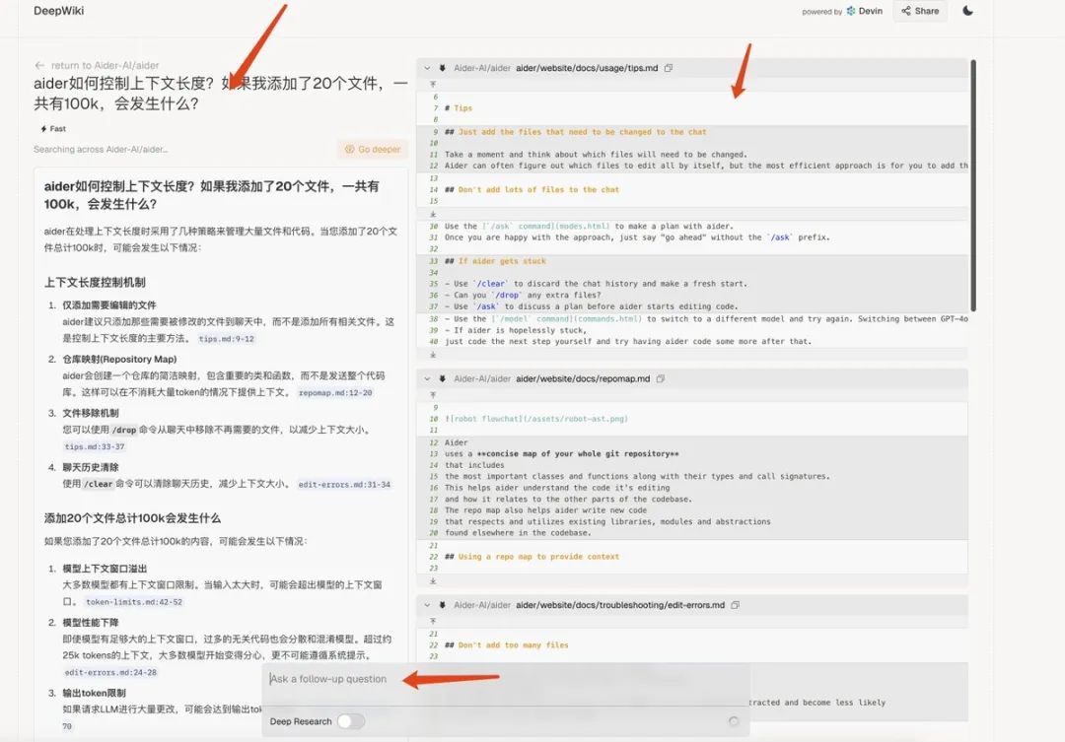Click the pin icon on the repomap.md header
The image size is (1065, 742).
pos(441,378)
